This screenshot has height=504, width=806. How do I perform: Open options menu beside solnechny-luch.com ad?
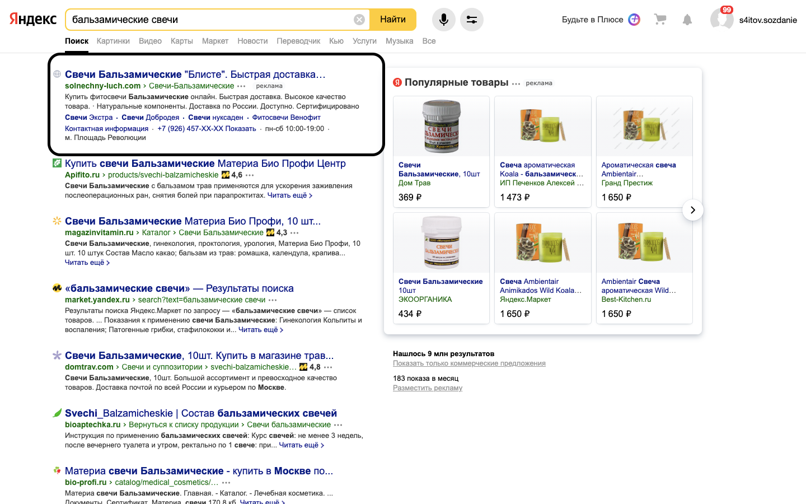[x=241, y=86]
